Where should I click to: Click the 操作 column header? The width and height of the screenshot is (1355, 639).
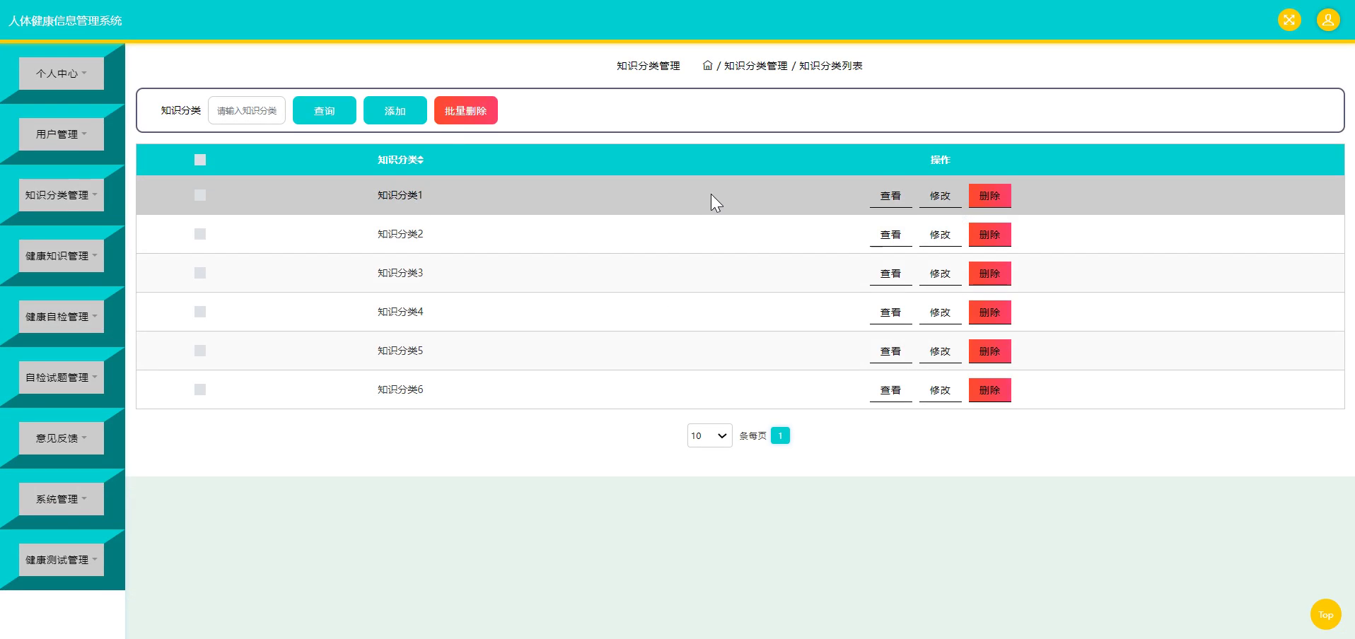[x=940, y=160]
